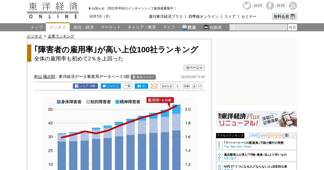Image resolution: width=324 pixels, height=170 pixels.
Task: Follow the author with 著者フォロー
Action: point(143,77)
